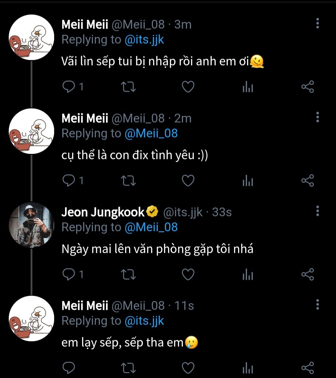Reply to the 'Vãi lìn sếp' tweet
336x378 pixels.
[x=68, y=87]
